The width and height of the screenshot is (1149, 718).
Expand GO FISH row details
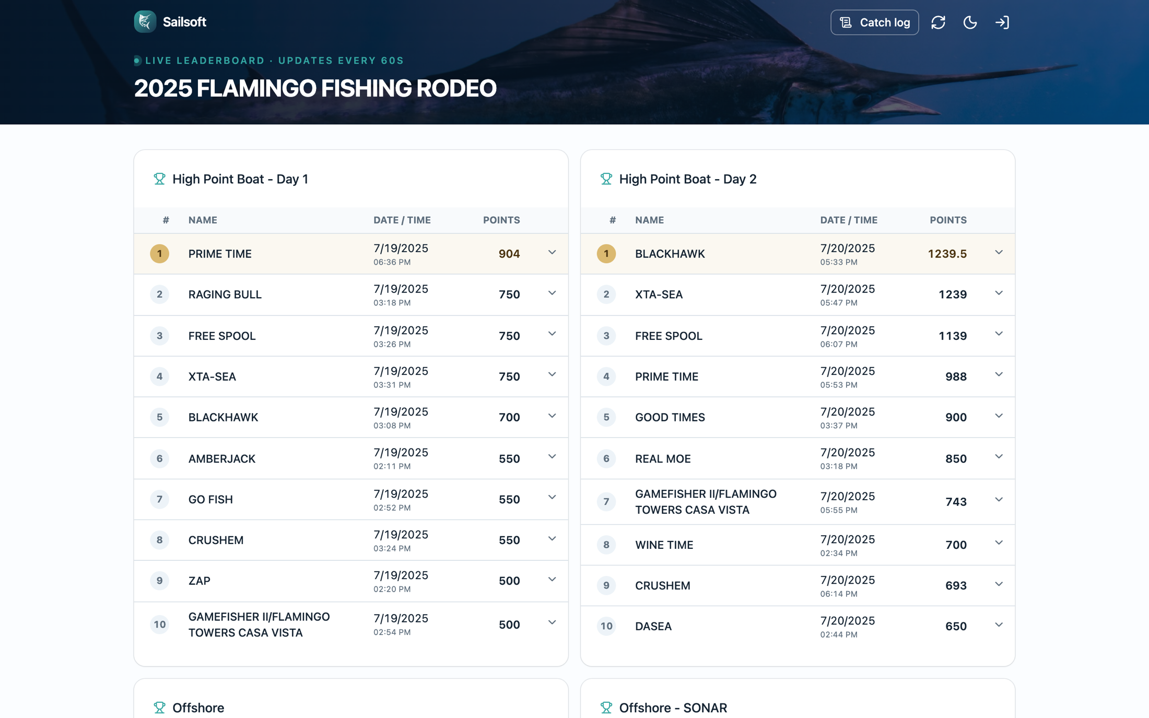click(x=552, y=498)
